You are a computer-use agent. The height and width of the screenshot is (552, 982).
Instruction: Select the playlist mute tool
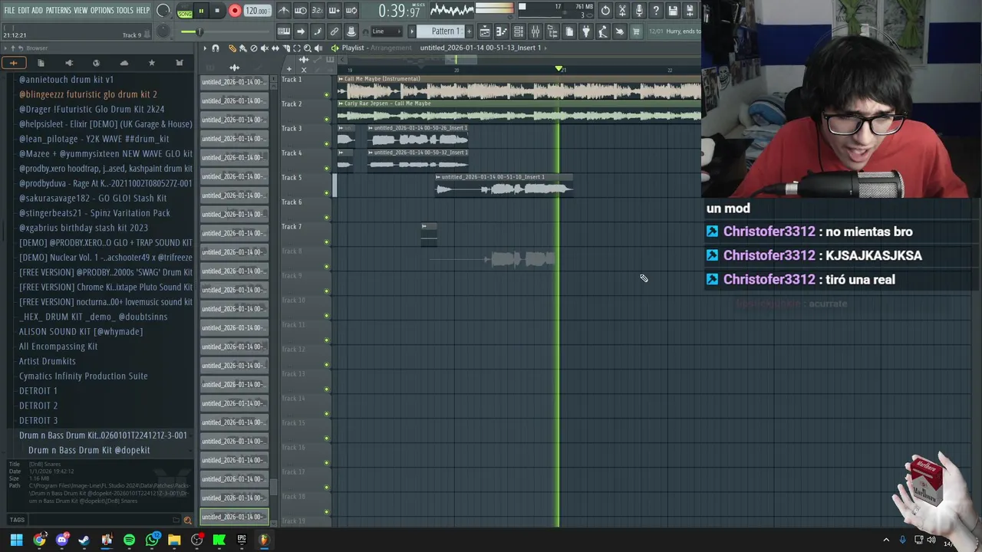coord(265,48)
